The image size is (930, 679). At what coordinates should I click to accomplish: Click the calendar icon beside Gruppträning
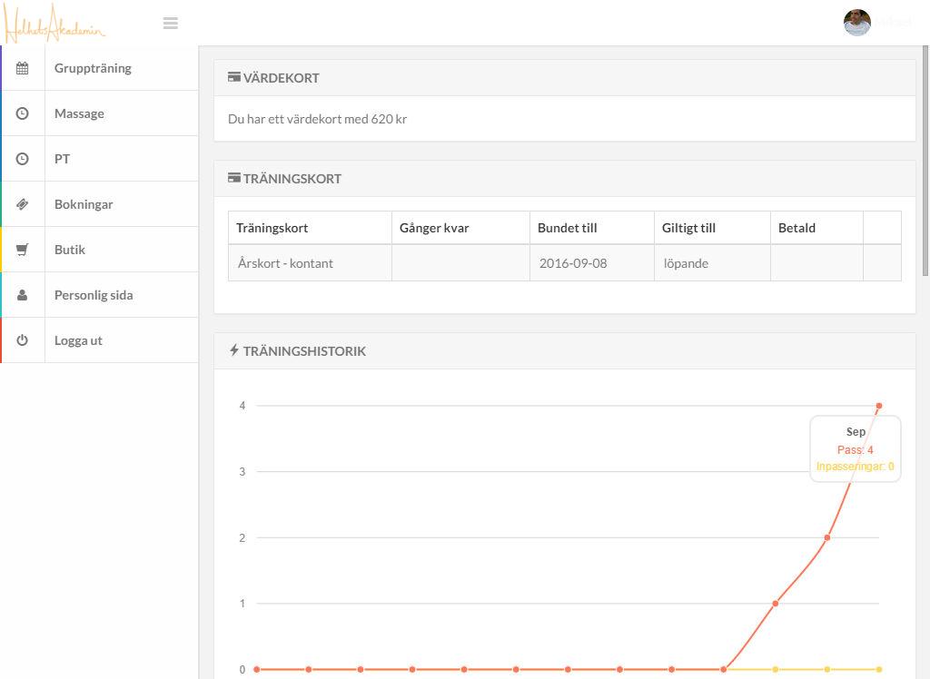pyautogui.click(x=23, y=68)
